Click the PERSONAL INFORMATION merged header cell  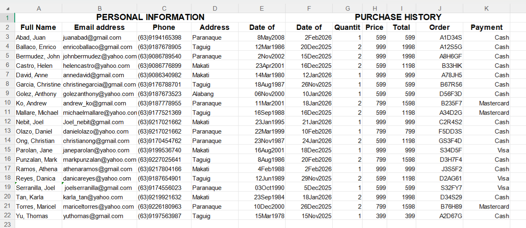coord(150,17)
